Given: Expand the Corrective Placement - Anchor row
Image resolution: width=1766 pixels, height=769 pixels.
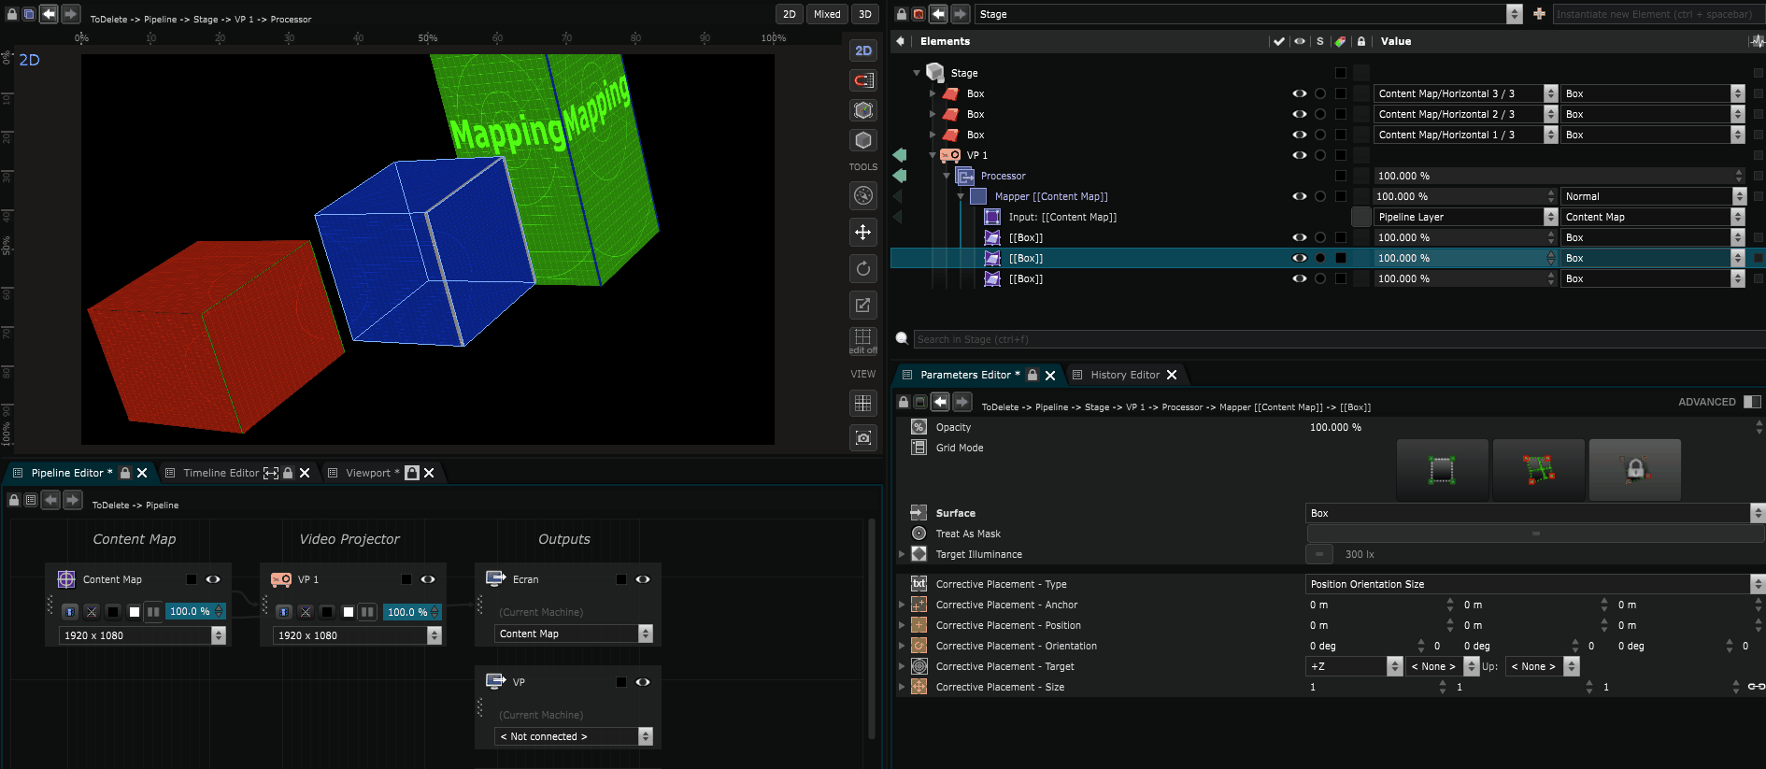Looking at the screenshot, I should click(902, 605).
